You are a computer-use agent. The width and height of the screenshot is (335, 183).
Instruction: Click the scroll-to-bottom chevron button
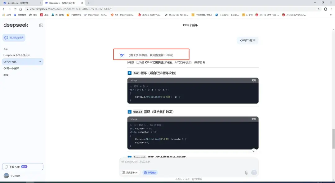[x=254, y=151]
